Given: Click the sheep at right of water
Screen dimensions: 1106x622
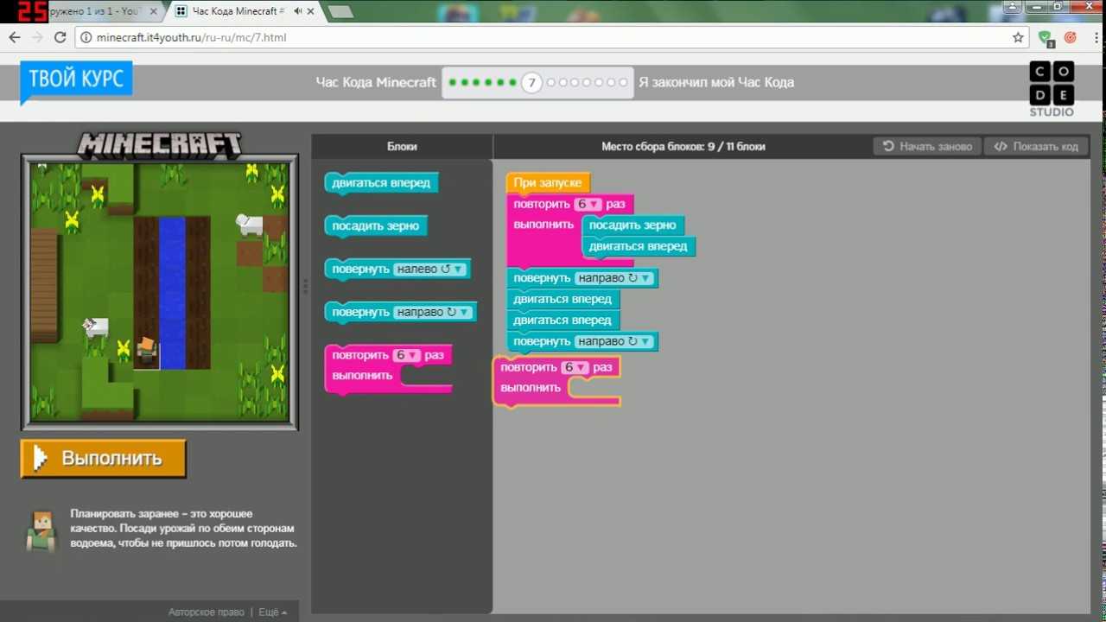Looking at the screenshot, I should tap(249, 224).
